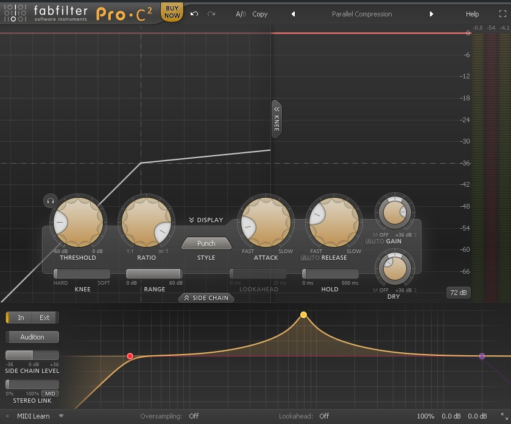Click the Buy Now badge

point(172,12)
